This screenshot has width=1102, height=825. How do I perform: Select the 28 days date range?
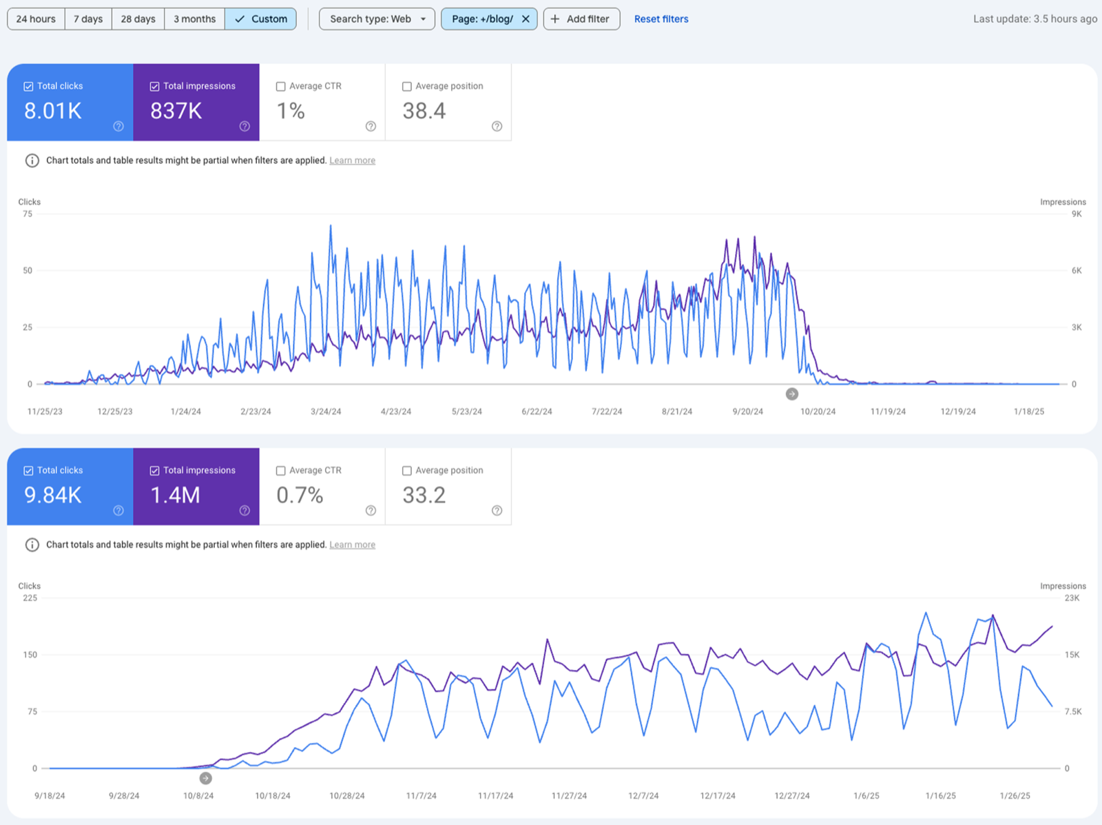click(x=138, y=19)
